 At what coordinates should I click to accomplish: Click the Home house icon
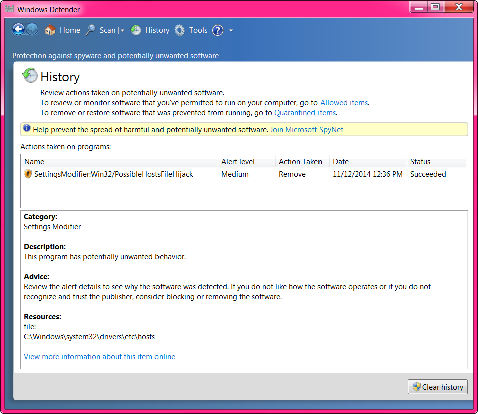tap(50, 30)
